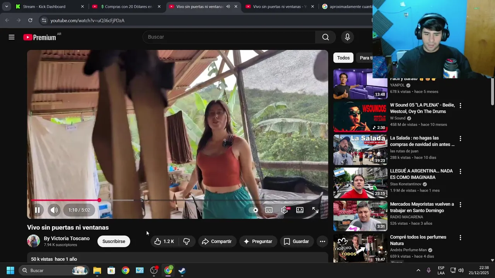This screenshot has width=495, height=278.
Task: Toggle subtitles captions in player
Action: pos(269,210)
